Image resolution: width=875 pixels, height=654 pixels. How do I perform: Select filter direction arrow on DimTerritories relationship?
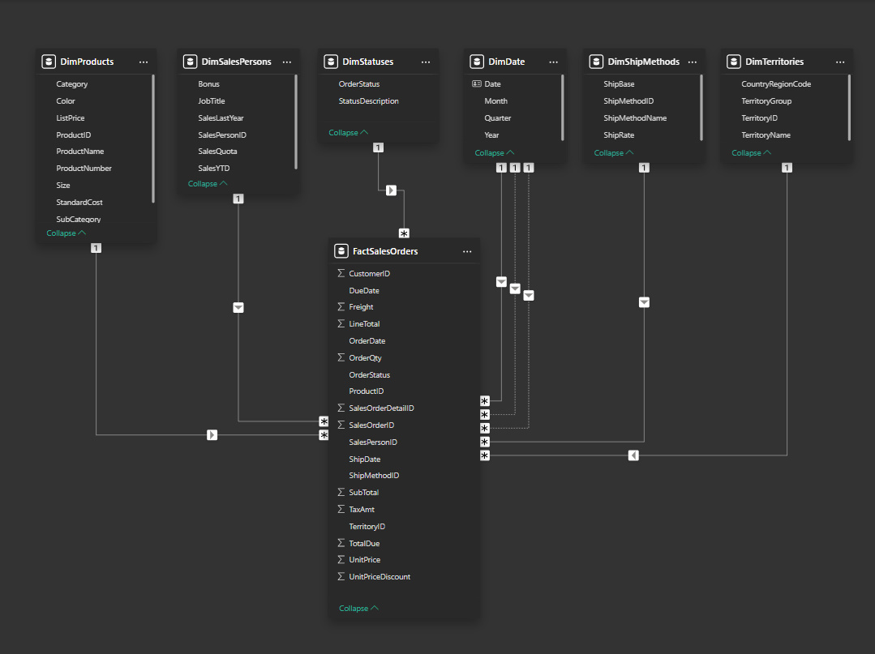[x=633, y=455]
